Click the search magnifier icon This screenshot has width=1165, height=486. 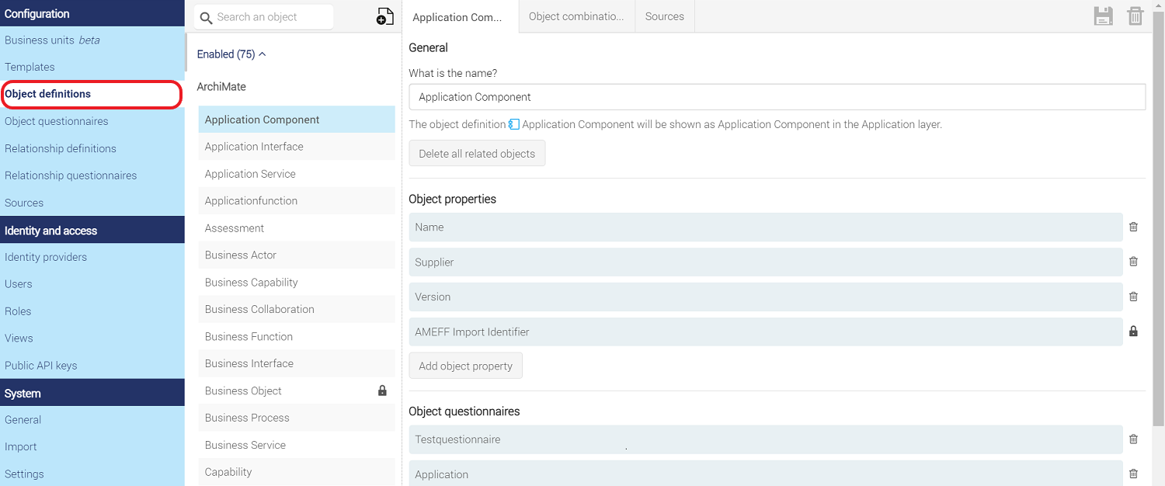coord(206,17)
